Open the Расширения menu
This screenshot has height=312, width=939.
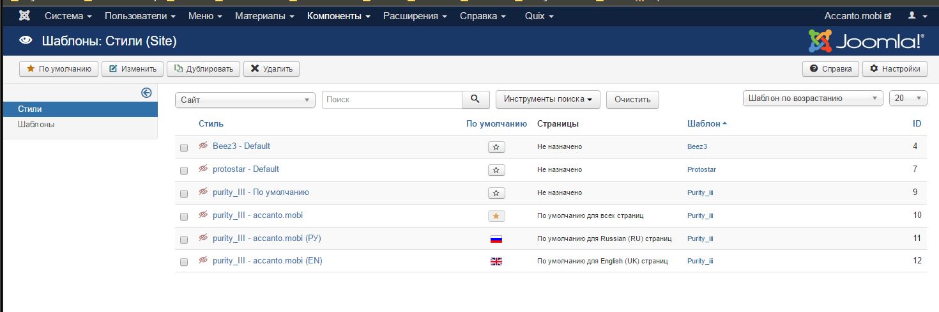point(415,15)
